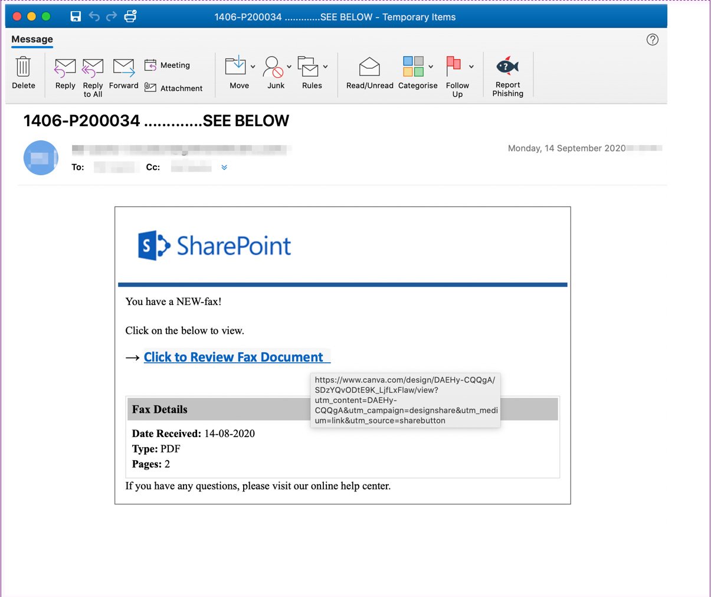711x597 pixels.
Task: Click the Save icon in title bar
Action: pyautogui.click(x=76, y=17)
